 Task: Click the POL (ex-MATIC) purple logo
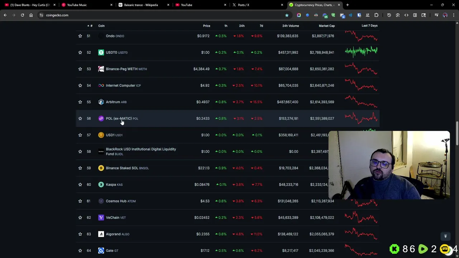coord(101,118)
